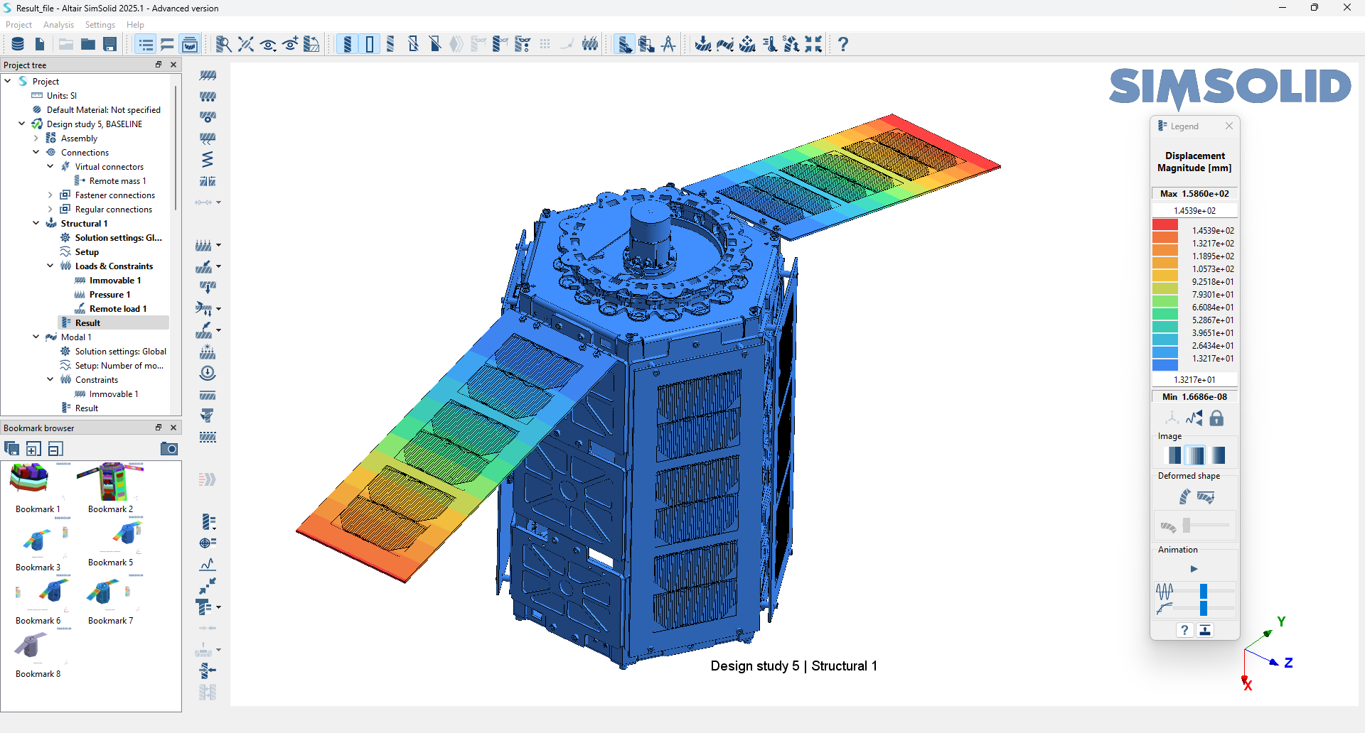Click the legend export/pin icon at bottom
The height and width of the screenshot is (733, 1365).
click(x=1205, y=630)
